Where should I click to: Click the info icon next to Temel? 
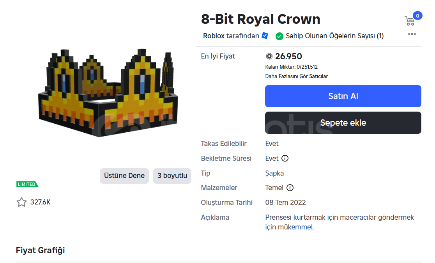(290, 188)
